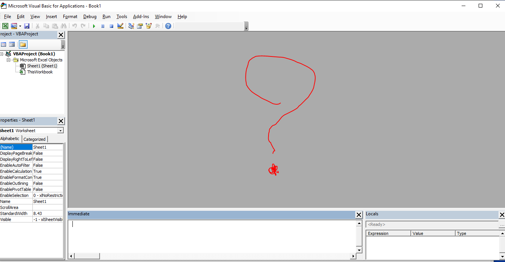Collapse the VBAProject (Book1) tree node
This screenshot has height=262, width=505.
click(2, 54)
